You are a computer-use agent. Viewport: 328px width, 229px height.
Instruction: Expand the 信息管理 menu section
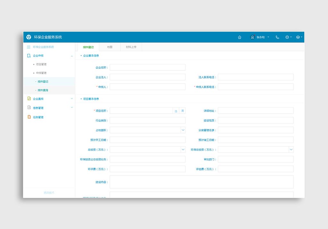point(72,108)
